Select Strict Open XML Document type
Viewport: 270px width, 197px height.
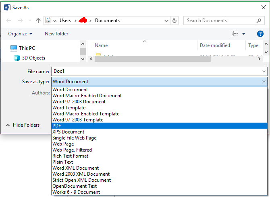tap(160, 180)
